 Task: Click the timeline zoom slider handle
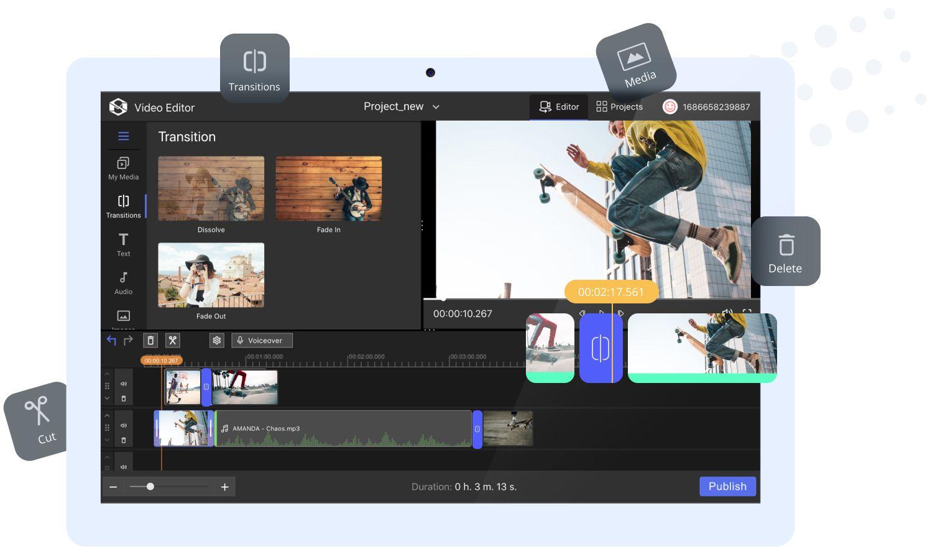[x=150, y=487]
